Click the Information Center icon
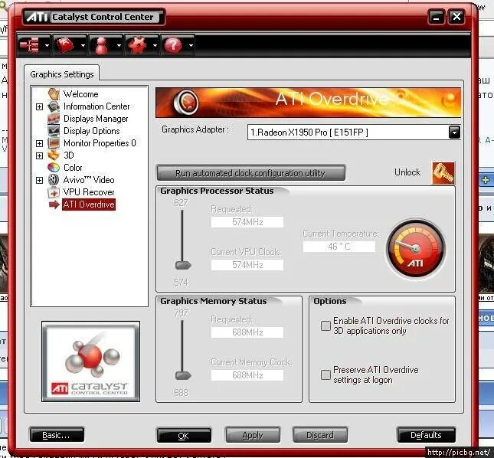 coord(54,106)
